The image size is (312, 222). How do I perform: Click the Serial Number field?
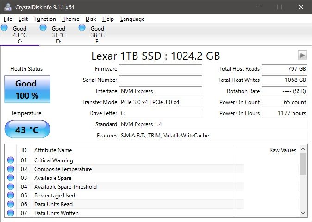pyautogui.click(x=160, y=80)
